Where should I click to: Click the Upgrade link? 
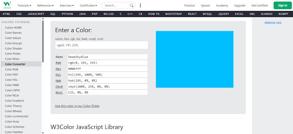(240, 6)
